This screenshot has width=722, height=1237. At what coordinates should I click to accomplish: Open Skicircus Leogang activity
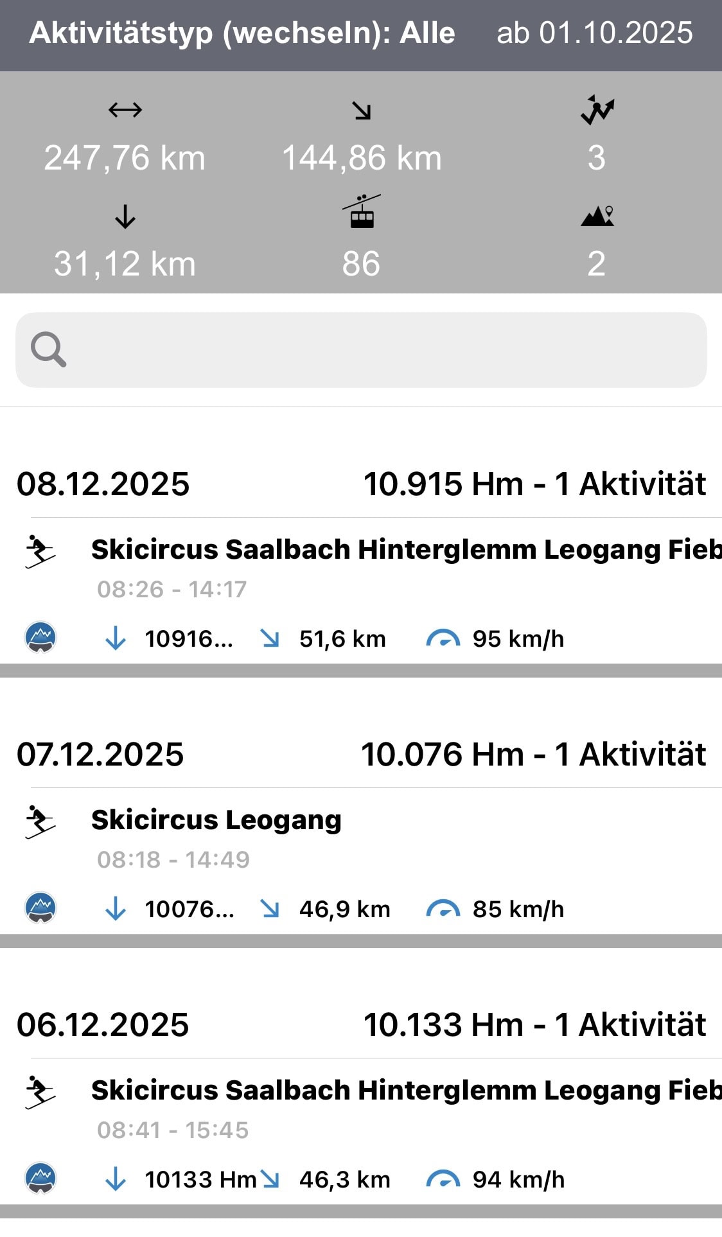point(216,820)
